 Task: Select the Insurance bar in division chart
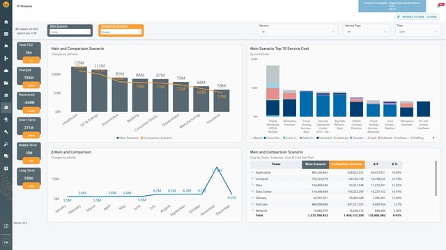(x=222, y=101)
